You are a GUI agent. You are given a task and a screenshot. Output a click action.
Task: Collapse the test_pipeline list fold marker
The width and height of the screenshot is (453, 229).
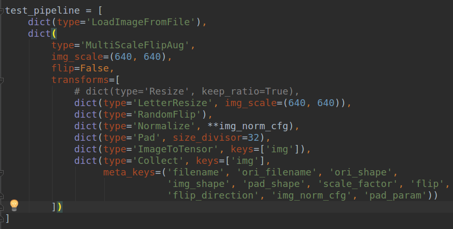[x=2, y=10]
